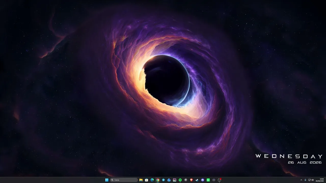This screenshot has width=326, height=183.
Task: Open the Mail app icon
Action: tap(169, 180)
